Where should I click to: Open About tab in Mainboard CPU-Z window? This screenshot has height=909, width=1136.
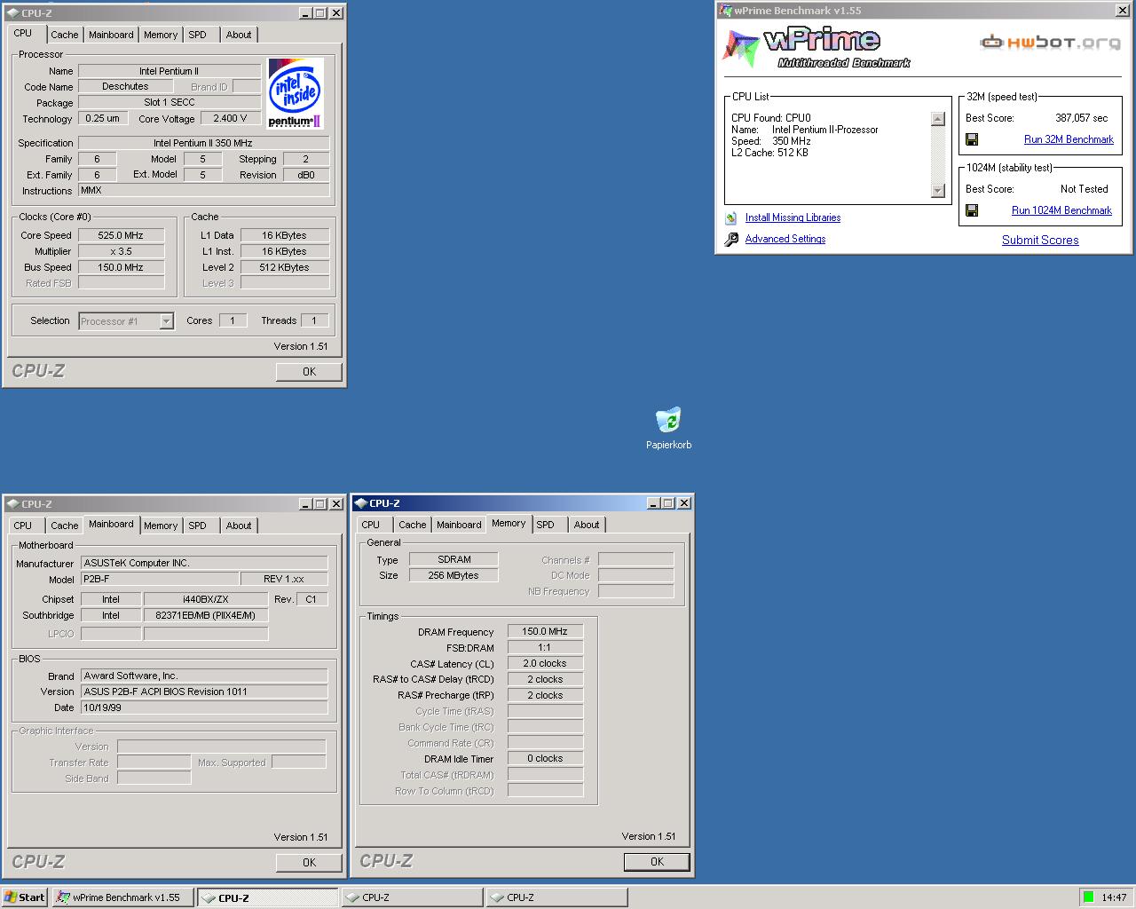239,526
